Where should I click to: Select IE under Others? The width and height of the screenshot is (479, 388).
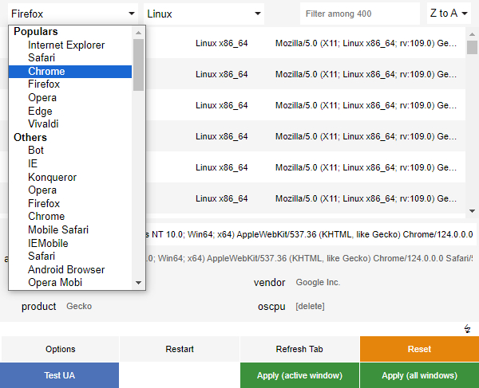pos(70,163)
